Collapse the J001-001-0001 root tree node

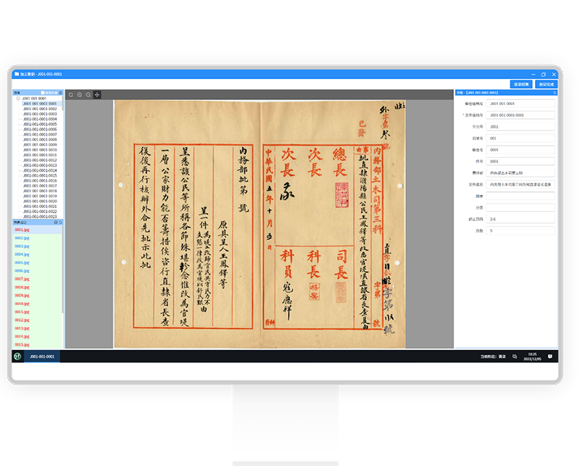click(18, 99)
